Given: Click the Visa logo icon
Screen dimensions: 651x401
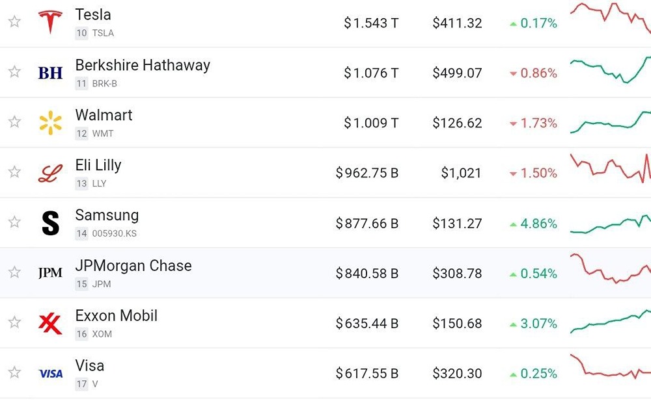Looking at the screenshot, I should coord(50,374).
